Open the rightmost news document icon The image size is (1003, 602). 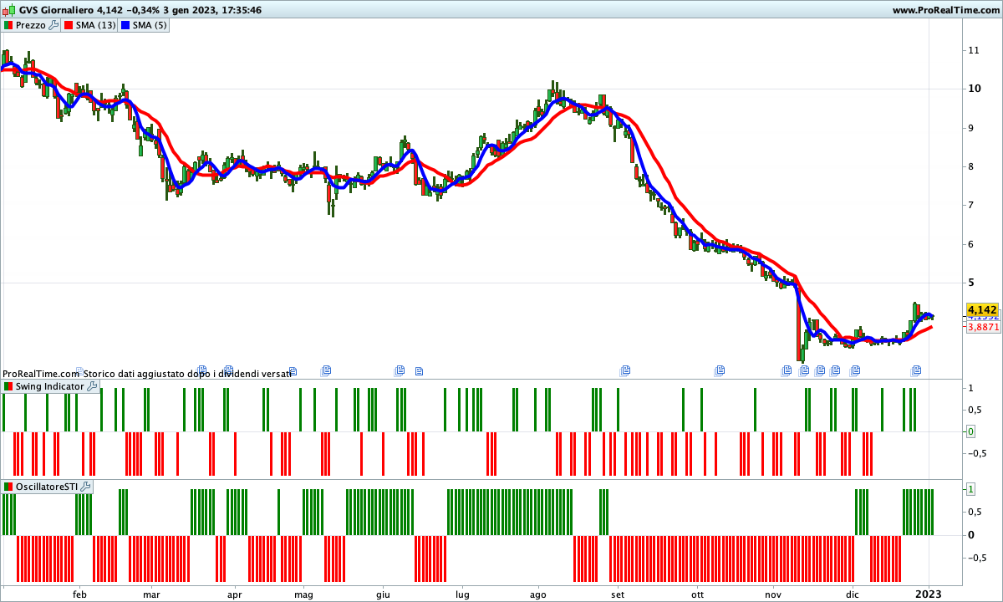coord(916,370)
